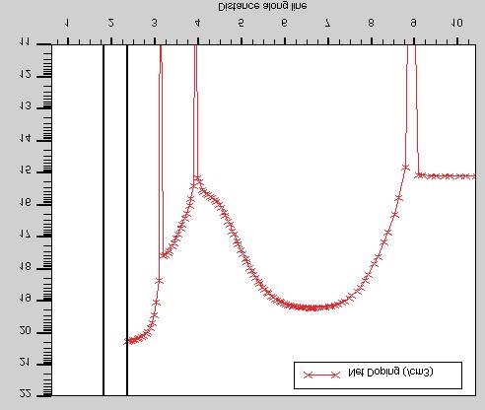The height and width of the screenshot is (410, 485).
Task: Click the y-axis tick label 11
Action: 25,42
